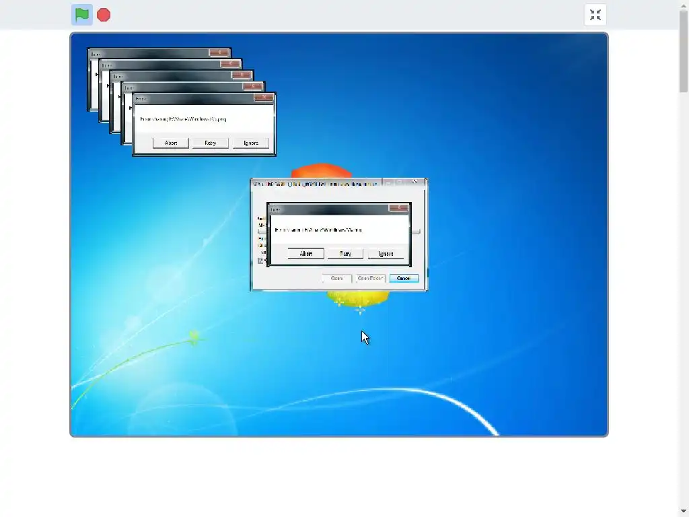
Task: Click Abort in the center error dialog
Action: 306,254
